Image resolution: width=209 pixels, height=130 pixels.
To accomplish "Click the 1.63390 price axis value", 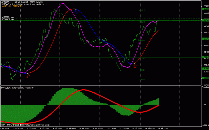I will (205, 13).
